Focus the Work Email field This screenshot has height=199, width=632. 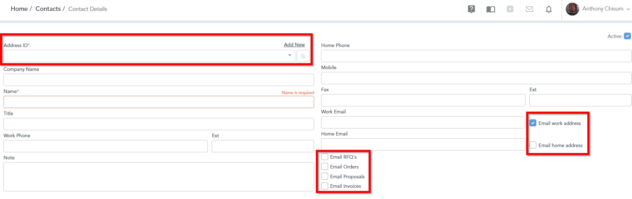423,122
